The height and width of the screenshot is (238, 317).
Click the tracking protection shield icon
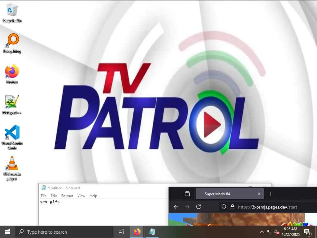point(224,207)
